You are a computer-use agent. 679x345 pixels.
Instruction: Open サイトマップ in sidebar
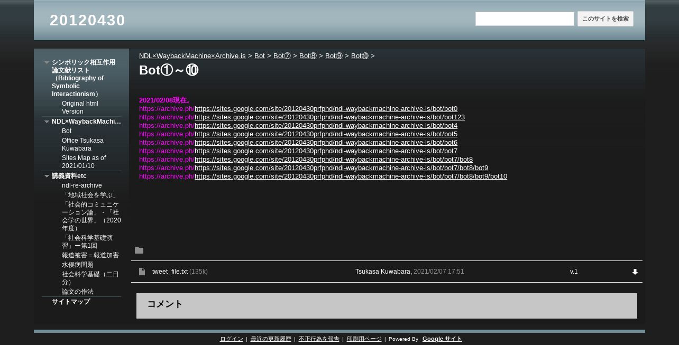tap(71, 302)
